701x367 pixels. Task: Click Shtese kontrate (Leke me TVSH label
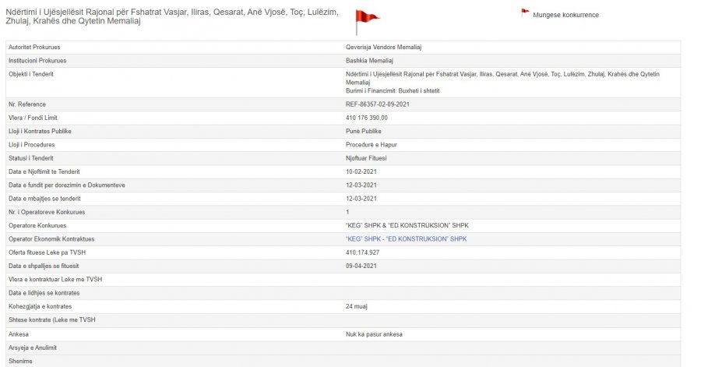(x=52, y=320)
